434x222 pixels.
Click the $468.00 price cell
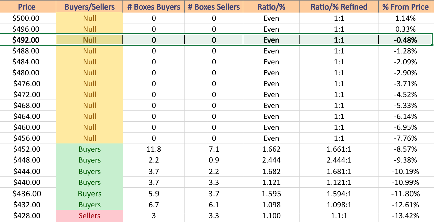coord(28,105)
